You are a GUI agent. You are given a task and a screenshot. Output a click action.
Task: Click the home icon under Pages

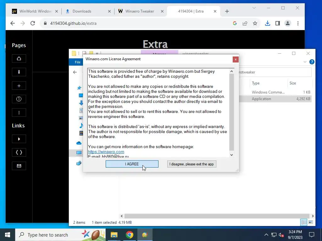pos(19,59)
